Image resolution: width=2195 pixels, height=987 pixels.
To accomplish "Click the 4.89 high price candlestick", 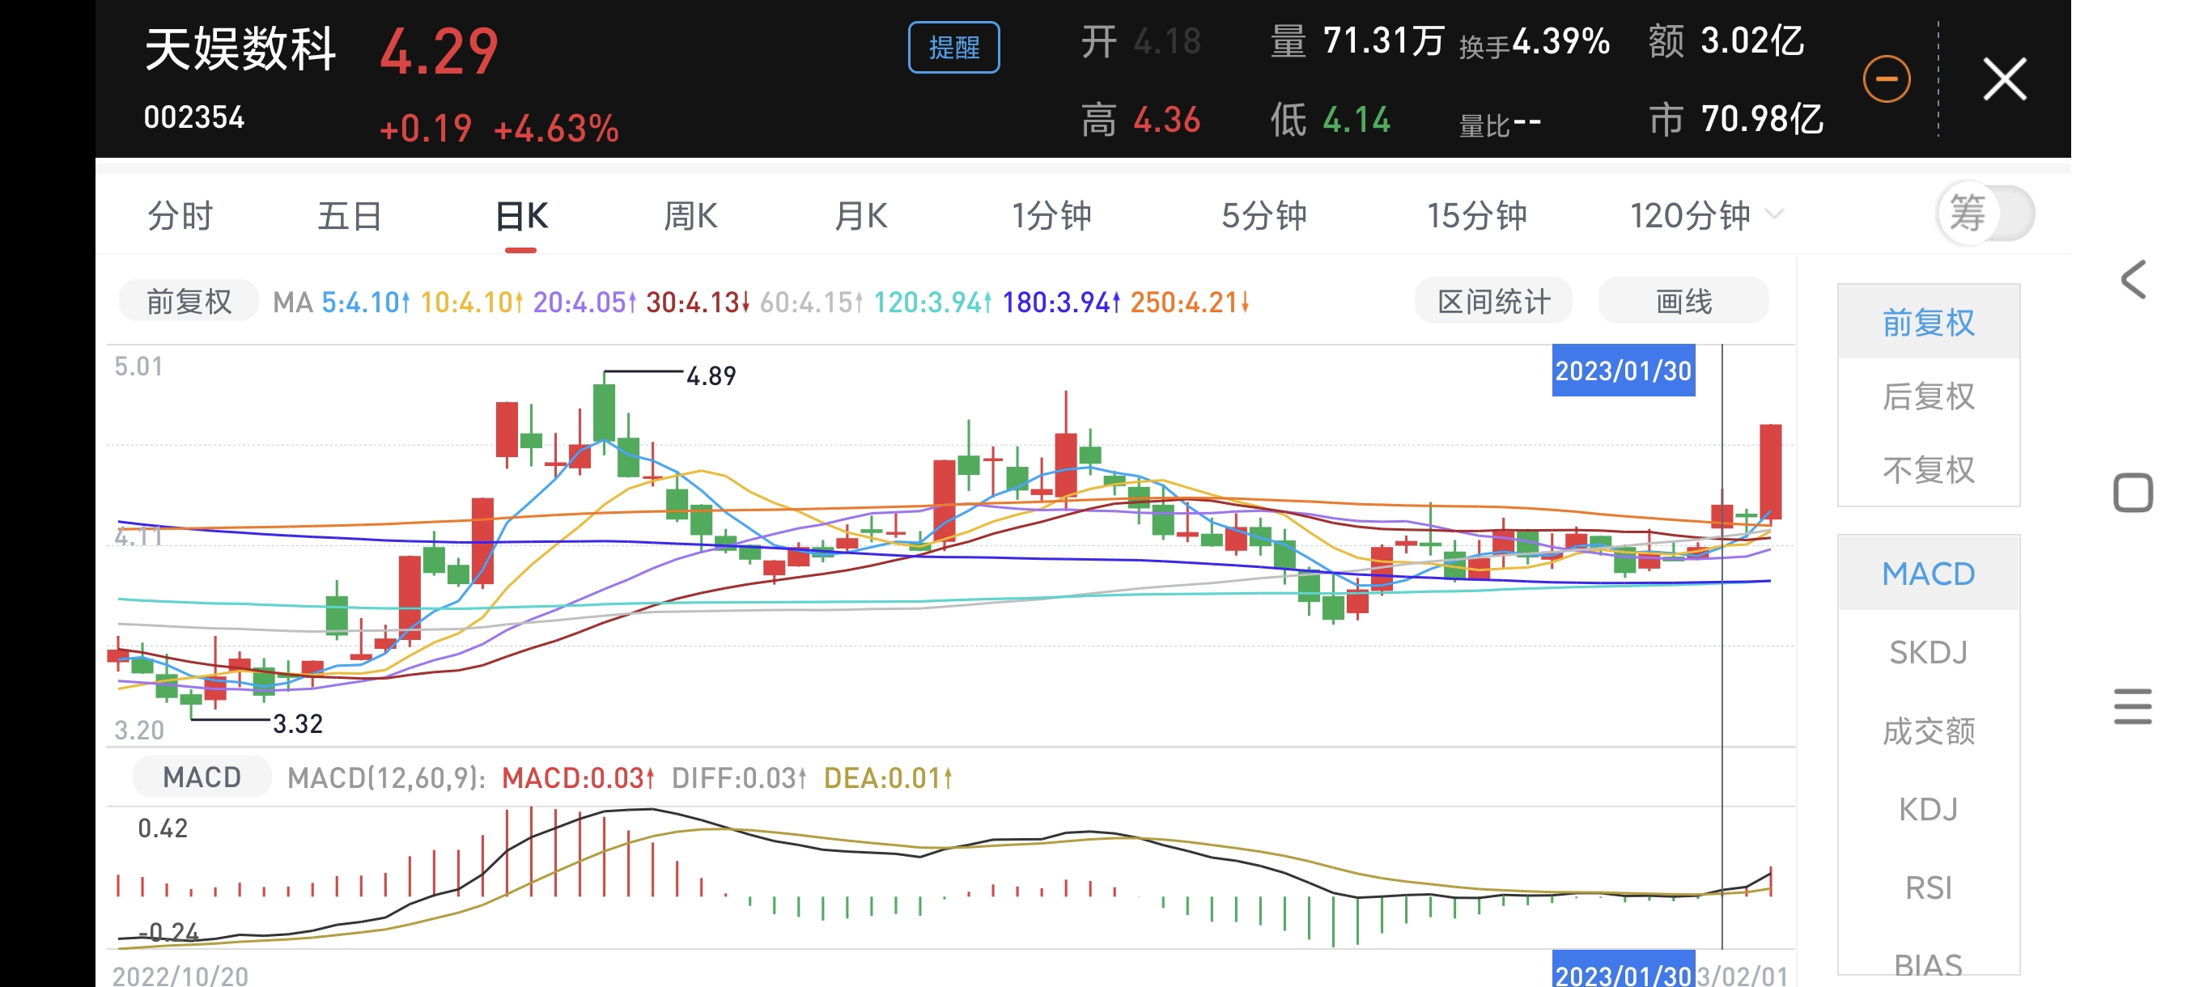I will 604,413.
